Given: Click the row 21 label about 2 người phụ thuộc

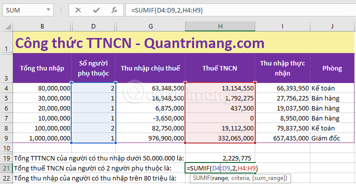Looking at the screenshot, I should [x=93, y=168].
